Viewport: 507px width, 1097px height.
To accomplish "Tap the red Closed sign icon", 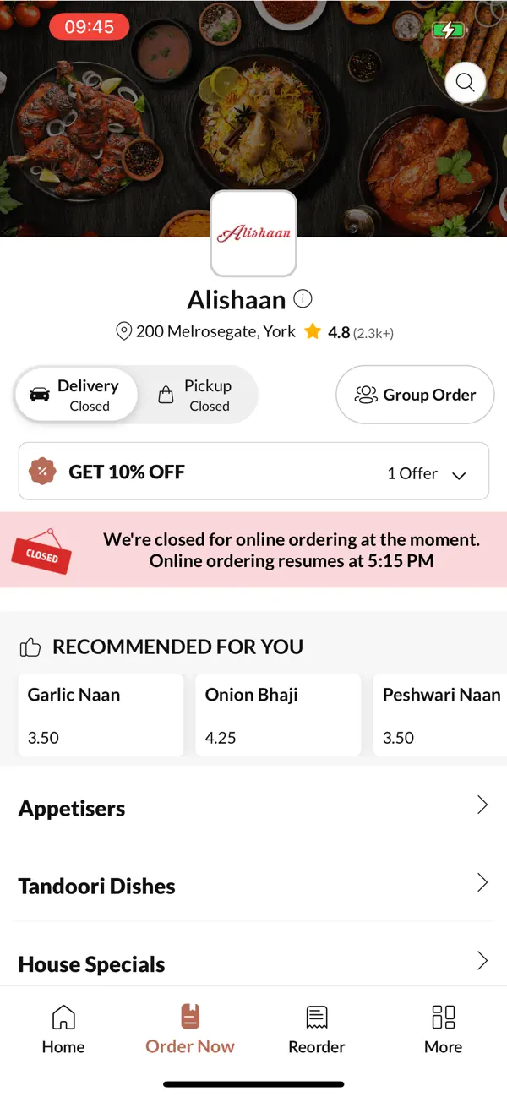I will (x=41, y=552).
